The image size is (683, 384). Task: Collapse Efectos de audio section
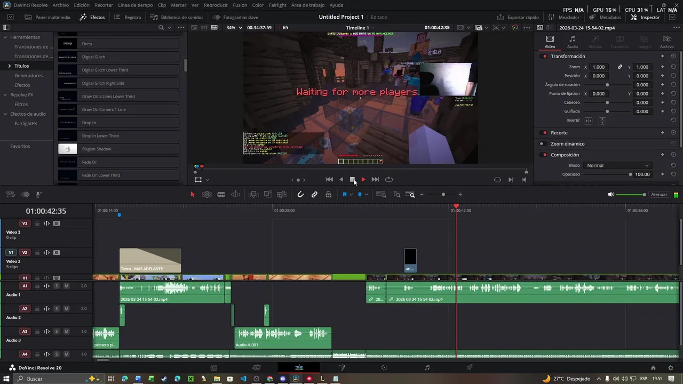(x=5, y=114)
